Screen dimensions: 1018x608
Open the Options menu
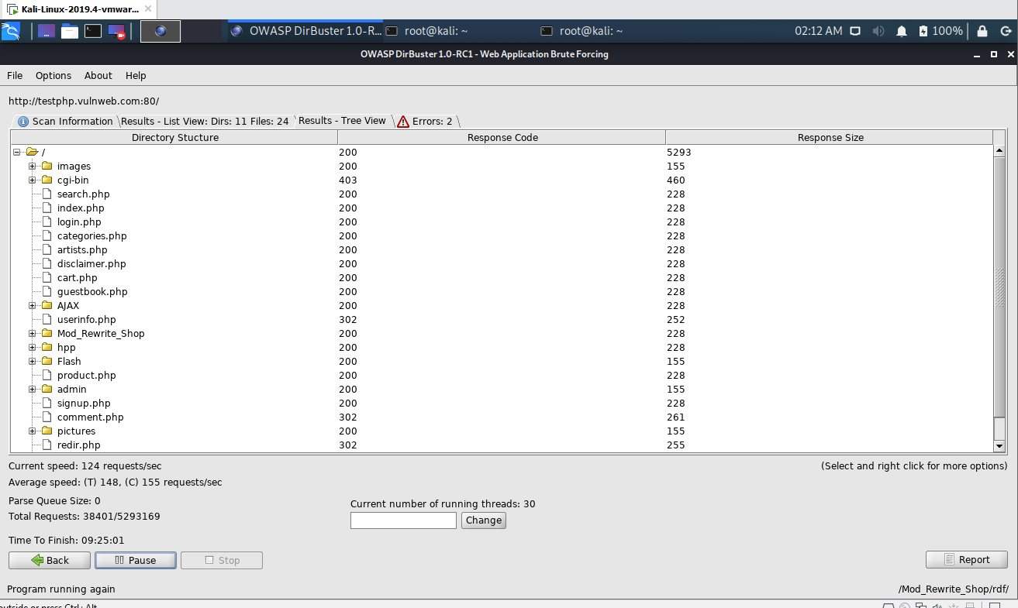click(x=53, y=75)
